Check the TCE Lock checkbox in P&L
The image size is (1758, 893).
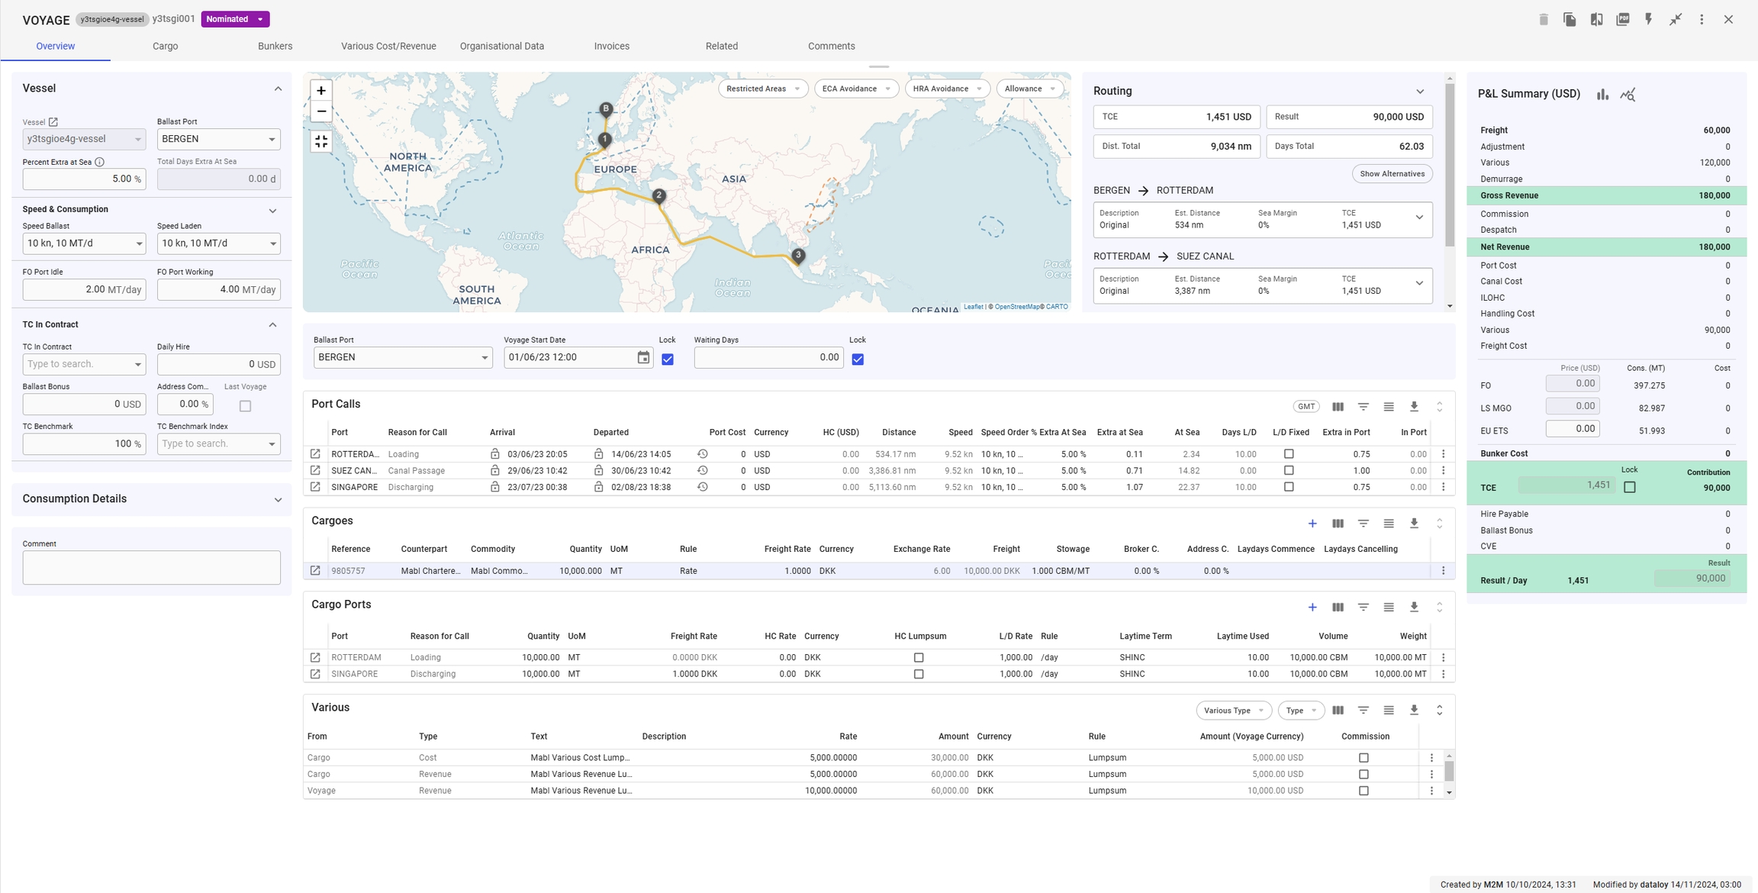tap(1630, 487)
